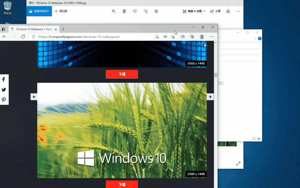The width and height of the screenshot is (300, 188).
Task: Open Edge tab actions menu icon
Action: point(4,29)
